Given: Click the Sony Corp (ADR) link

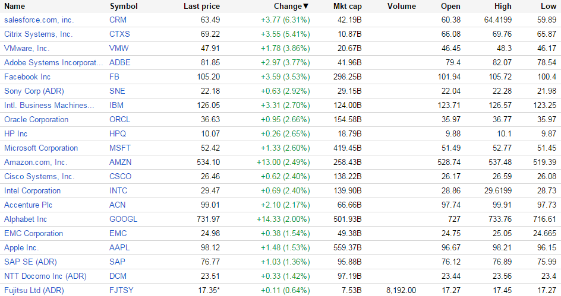Looking at the screenshot, I should [34, 91].
